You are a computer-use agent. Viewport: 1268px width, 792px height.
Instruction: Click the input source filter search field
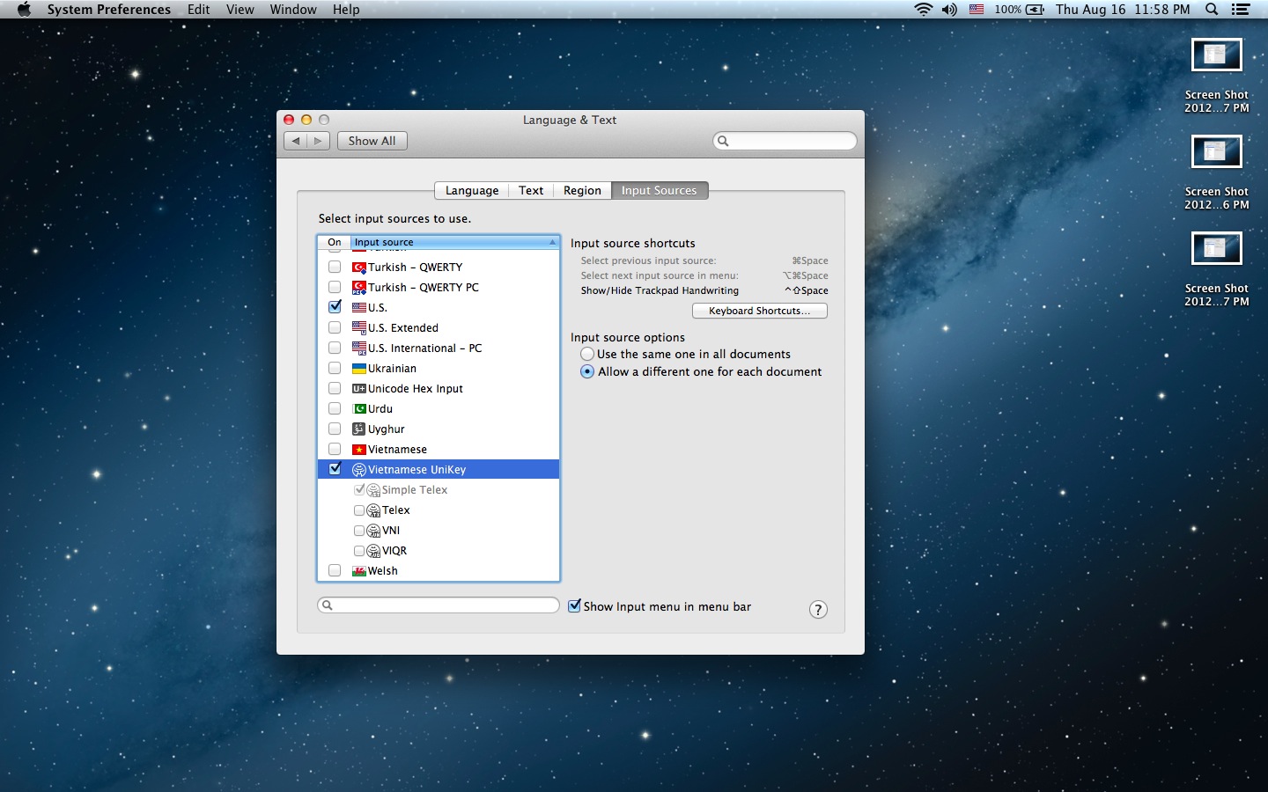[x=439, y=605]
